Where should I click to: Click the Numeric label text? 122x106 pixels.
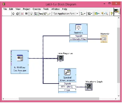pos(105,34)
